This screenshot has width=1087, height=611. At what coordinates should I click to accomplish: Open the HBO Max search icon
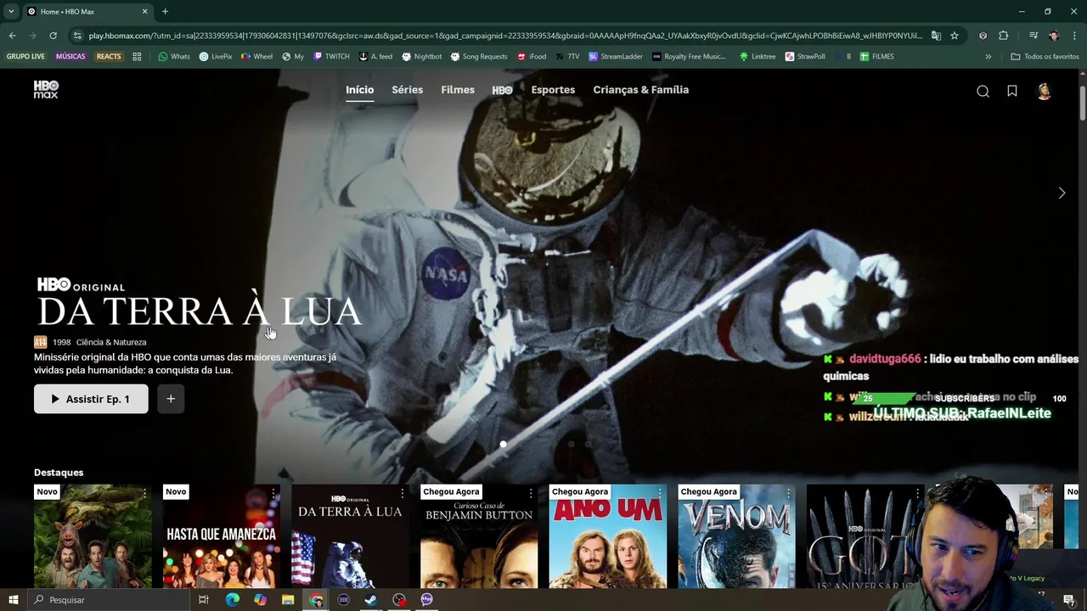point(983,91)
